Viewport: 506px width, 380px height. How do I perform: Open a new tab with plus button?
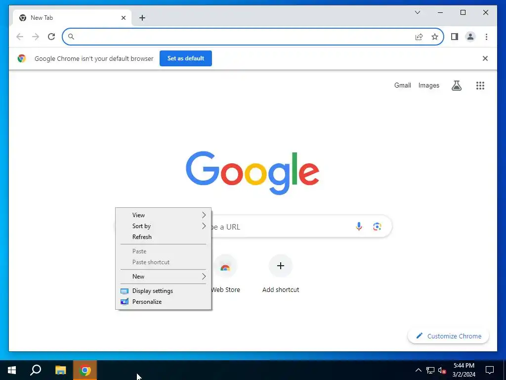click(142, 18)
